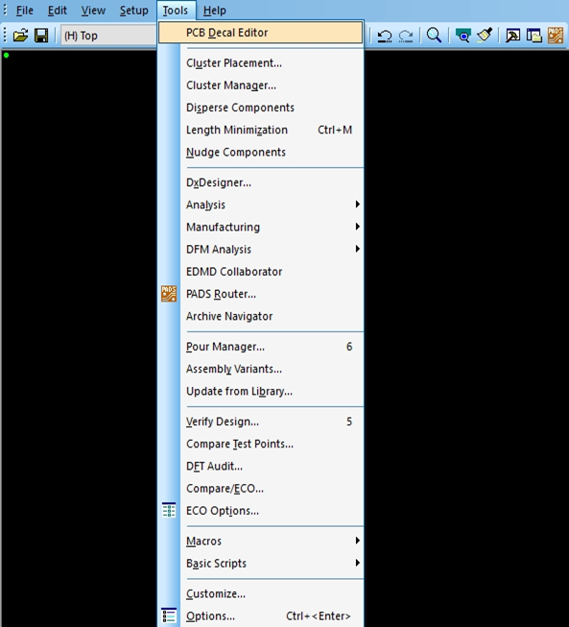This screenshot has height=627, width=569.
Task: Open Pour Manager...
Action: tap(261, 347)
